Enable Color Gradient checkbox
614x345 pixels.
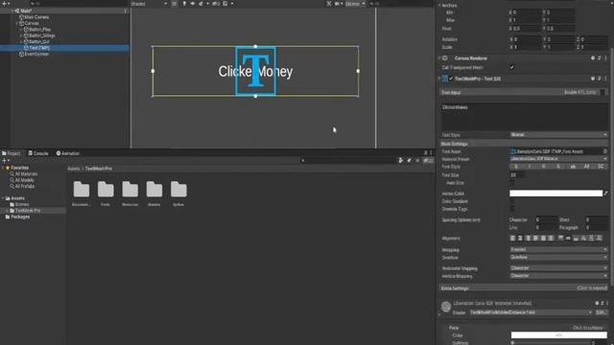click(x=511, y=201)
